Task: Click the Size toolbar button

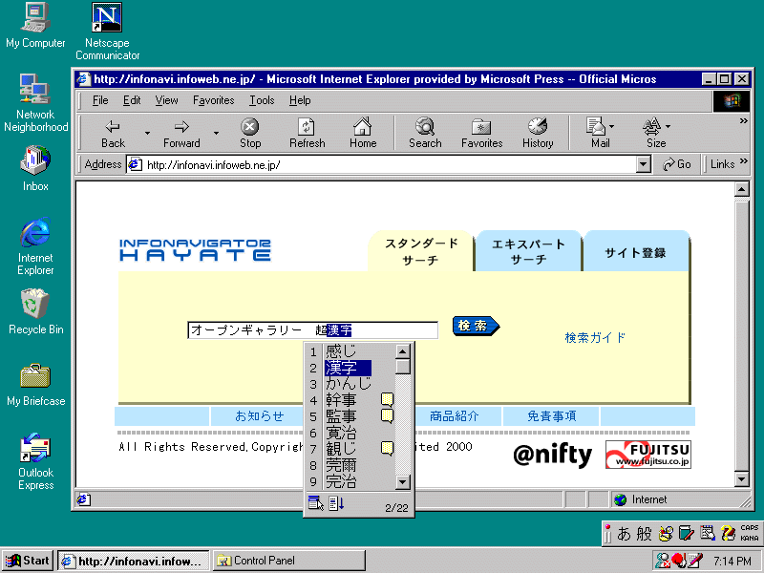Action: (656, 133)
